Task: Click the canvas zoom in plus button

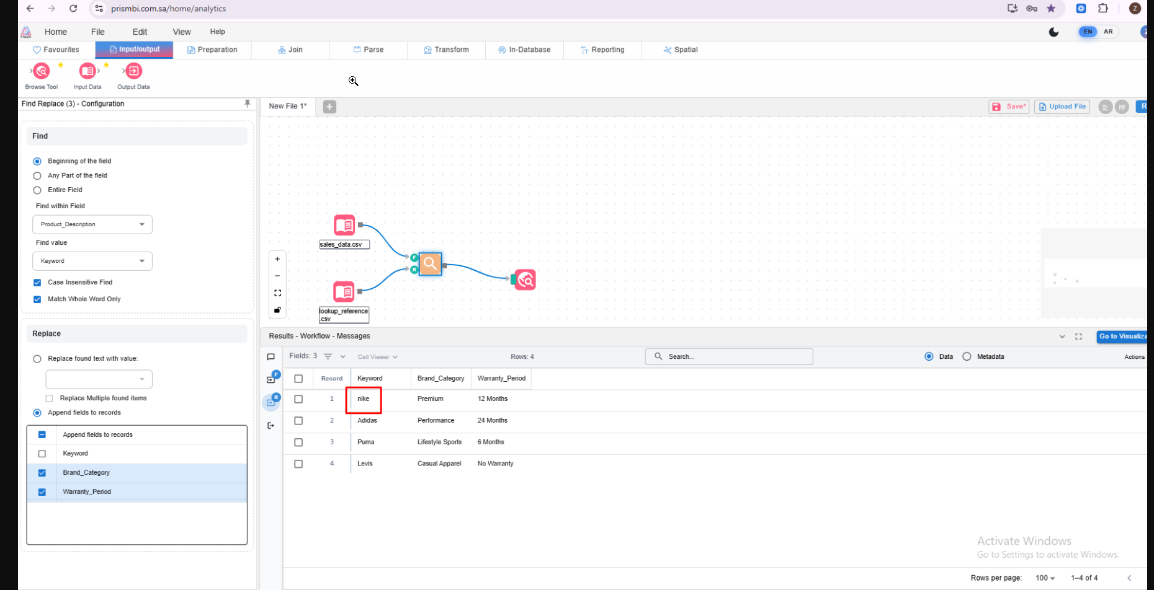Action: tap(277, 259)
